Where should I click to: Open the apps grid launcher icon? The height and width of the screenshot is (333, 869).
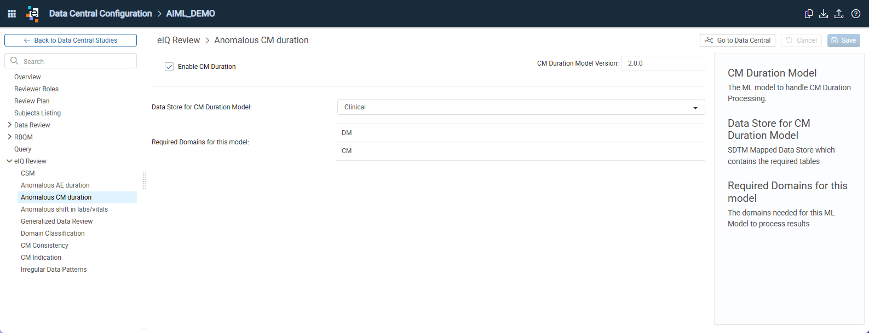tap(11, 14)
